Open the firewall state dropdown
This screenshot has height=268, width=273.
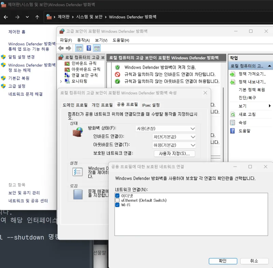[166, 128]
